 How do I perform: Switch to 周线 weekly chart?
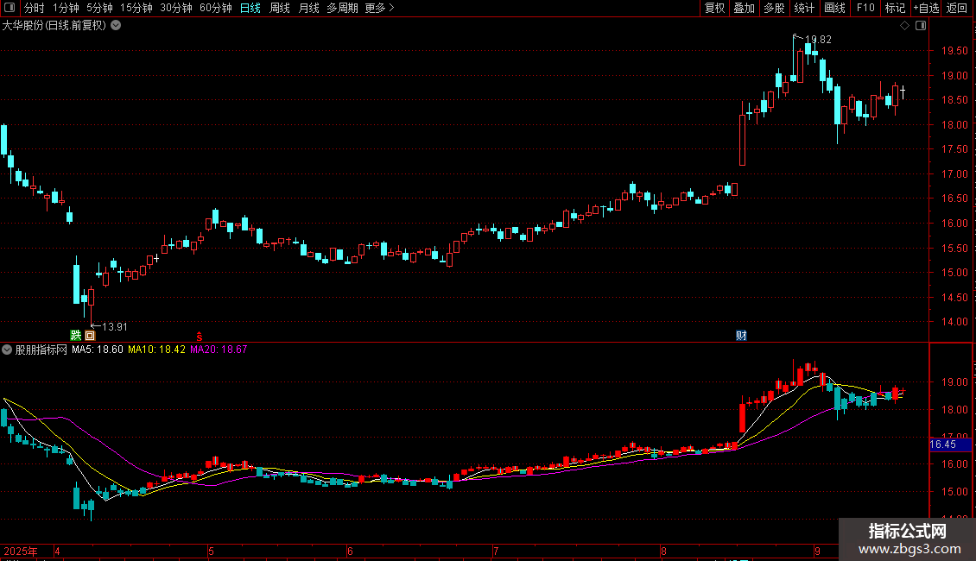click(280, 8)
